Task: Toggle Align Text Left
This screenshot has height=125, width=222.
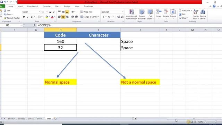Action: 59,17
